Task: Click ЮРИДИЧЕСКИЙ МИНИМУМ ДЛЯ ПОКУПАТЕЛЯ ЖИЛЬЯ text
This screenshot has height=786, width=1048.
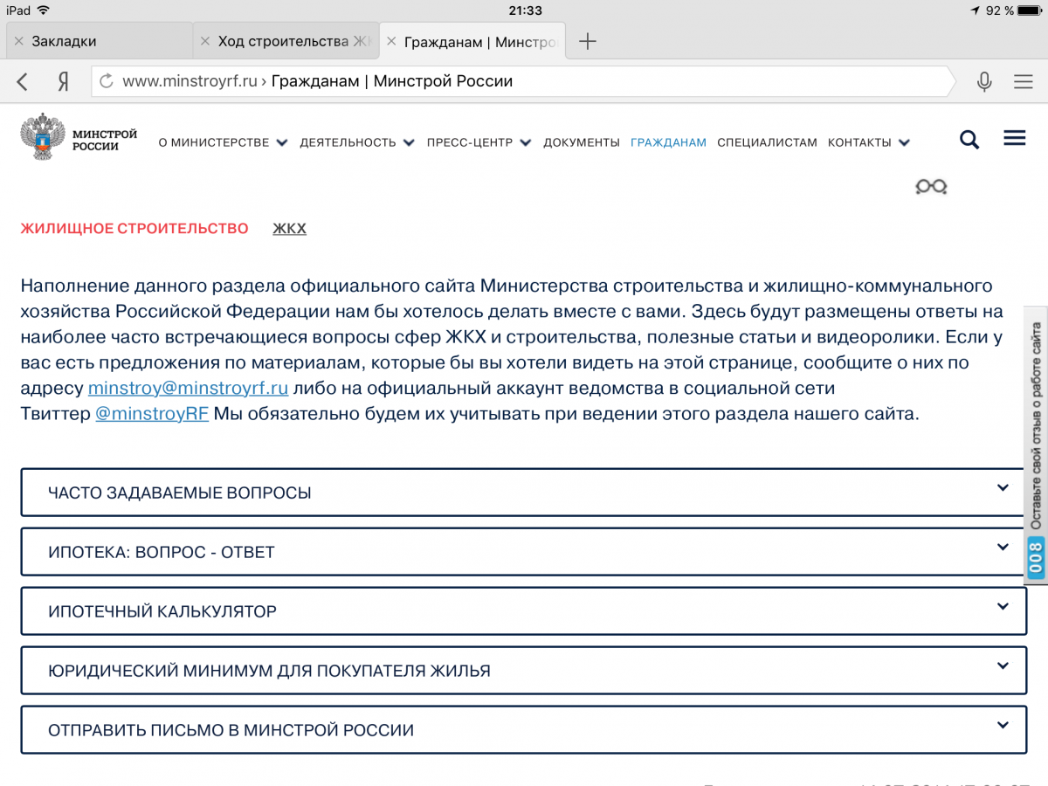Action: (x=269, y=671)
